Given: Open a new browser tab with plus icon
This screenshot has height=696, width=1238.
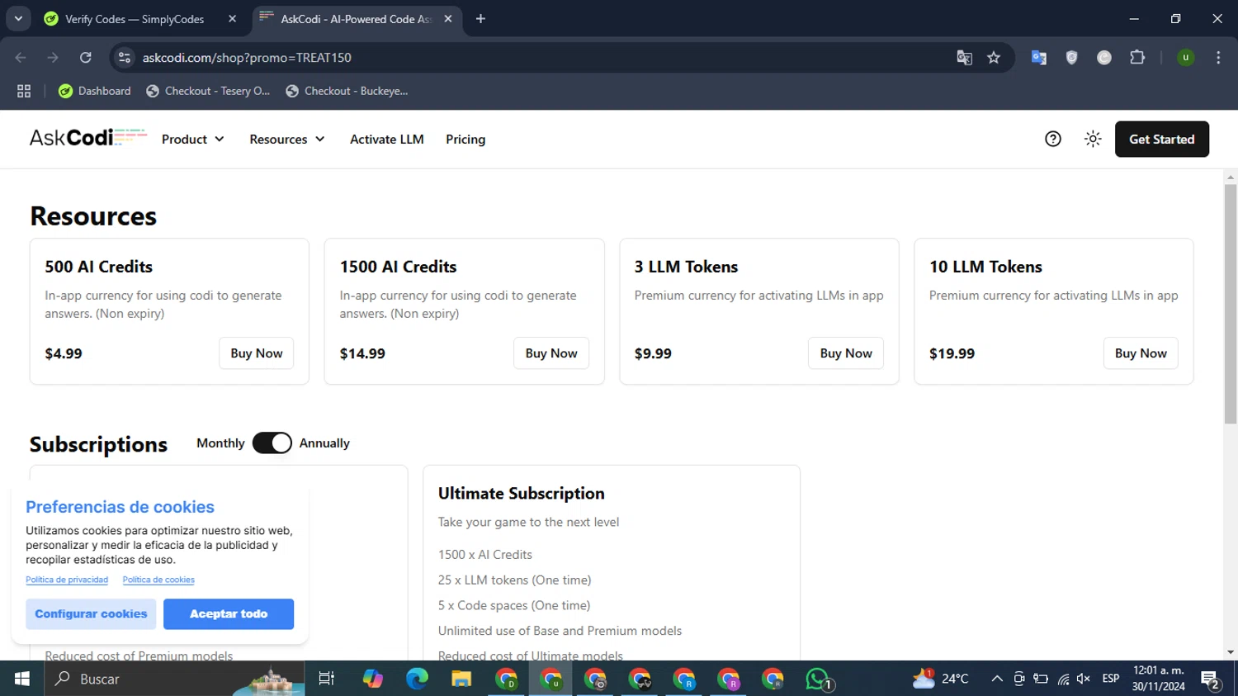Looking at the screenshot, I should tap(480, 18).
